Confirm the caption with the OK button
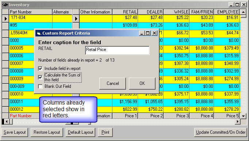 point(142,83)
